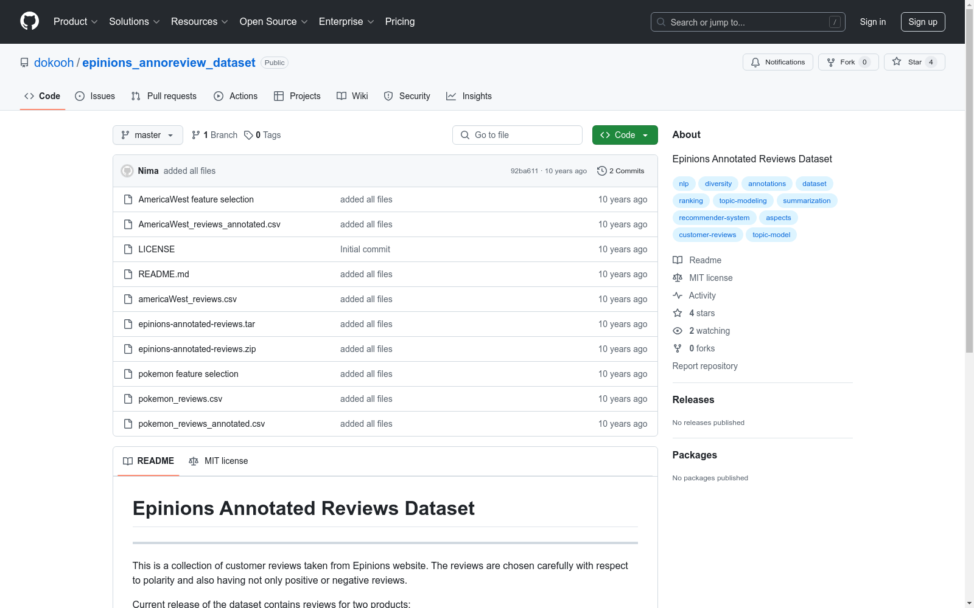Click the pulse icon beside Activity

pyautogui.click(x=678, y=295)
